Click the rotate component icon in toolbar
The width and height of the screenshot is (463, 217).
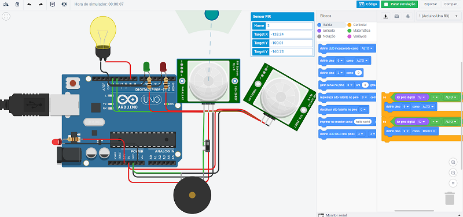point(6,5)
